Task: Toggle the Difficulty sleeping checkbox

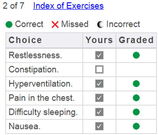Action: (x=99, y=112)
